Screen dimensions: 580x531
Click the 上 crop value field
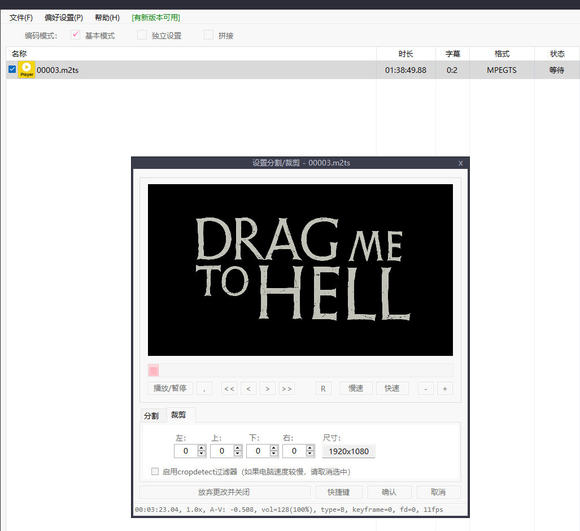tap(222, 451)
